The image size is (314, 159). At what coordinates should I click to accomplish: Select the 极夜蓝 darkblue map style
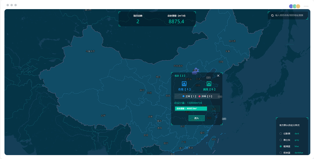click(x=281, y=153)
